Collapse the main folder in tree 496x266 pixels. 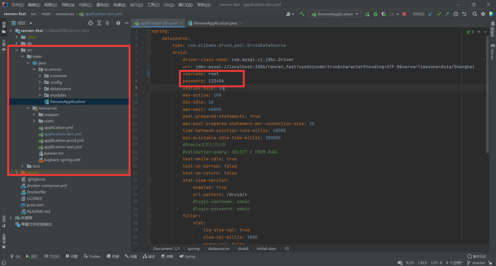pos(22,56)
